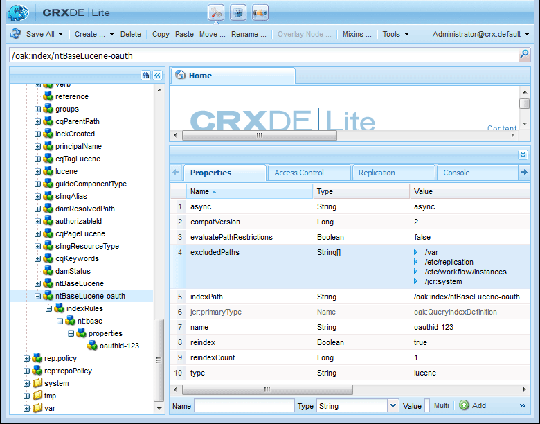Click the Move ... toolbar button
540x424 pixels.
pos(212,34)
